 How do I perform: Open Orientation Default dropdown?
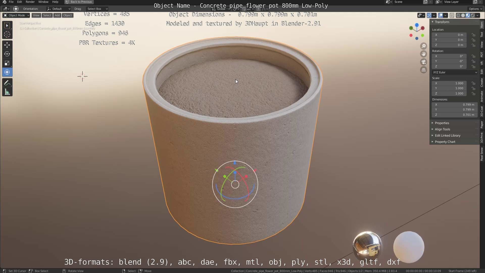[59, 9]
